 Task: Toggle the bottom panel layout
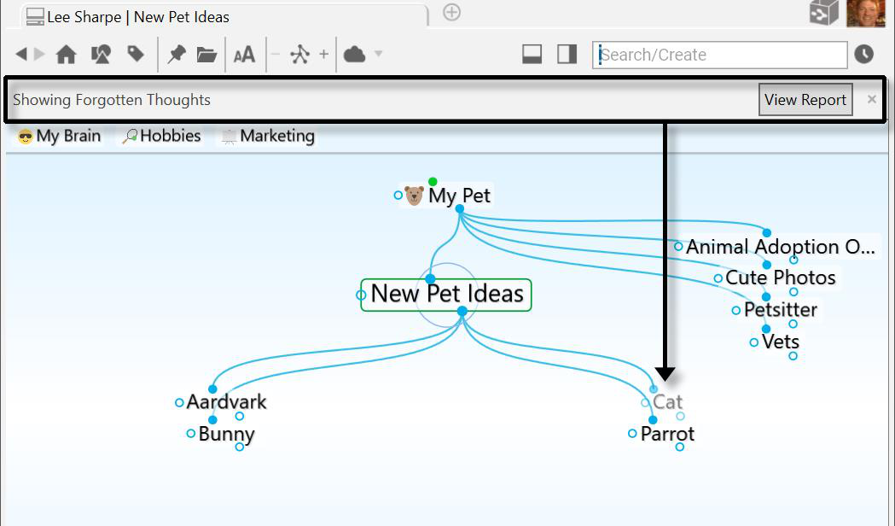point(532,54)
